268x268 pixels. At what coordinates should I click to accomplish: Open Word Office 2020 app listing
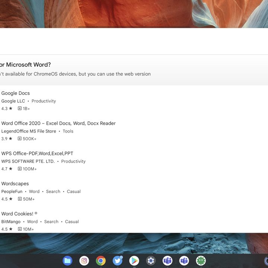(x=58, y=123)
